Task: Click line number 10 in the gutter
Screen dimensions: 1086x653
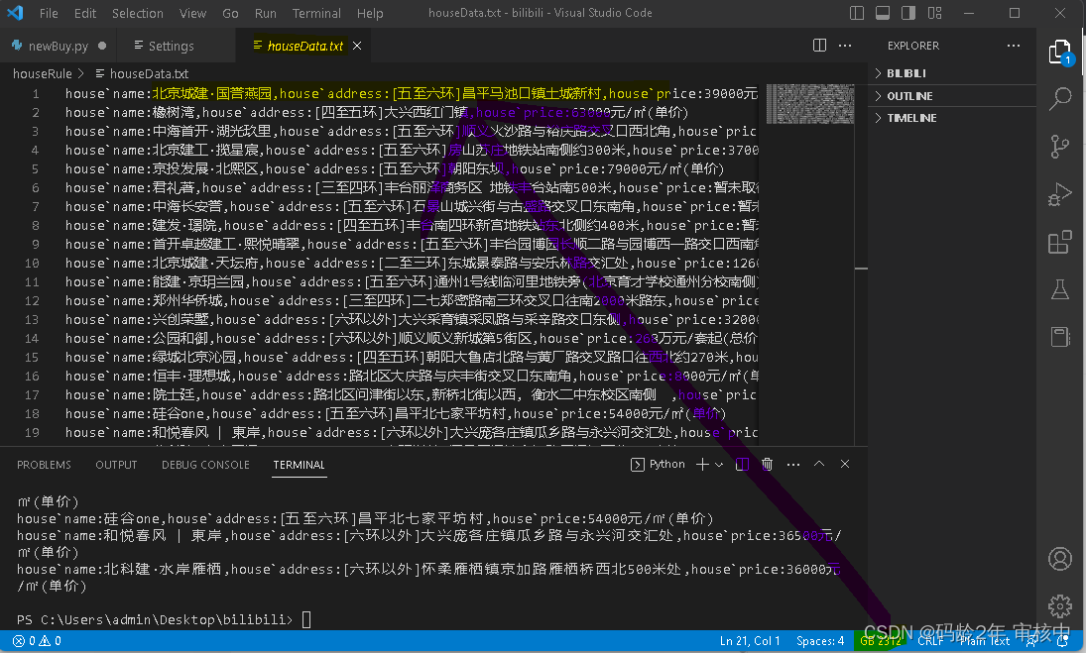Action: (x=32, y=264)
